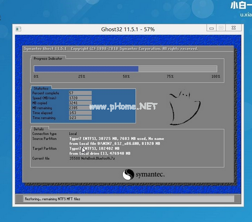
Task: Click the Restoring status bar message
Action: (x=53, y=199)
